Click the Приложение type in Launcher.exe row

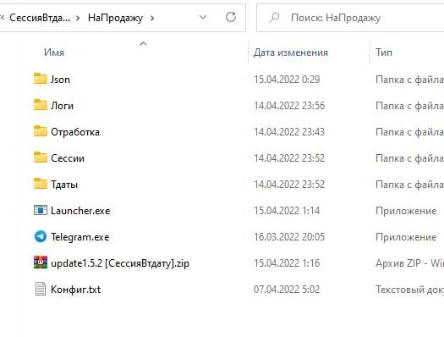(x=406, y=211)
